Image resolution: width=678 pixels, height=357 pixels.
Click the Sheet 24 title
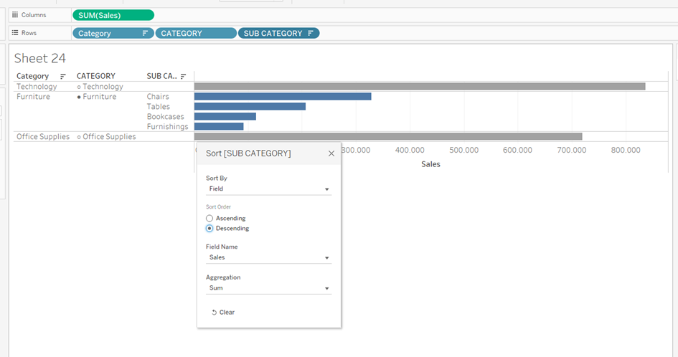click(40, 59)
